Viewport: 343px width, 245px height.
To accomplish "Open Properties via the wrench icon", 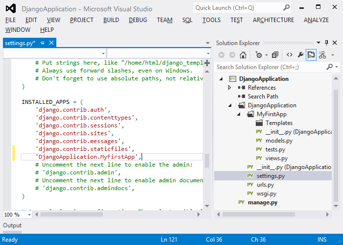I will coord(300,55).
